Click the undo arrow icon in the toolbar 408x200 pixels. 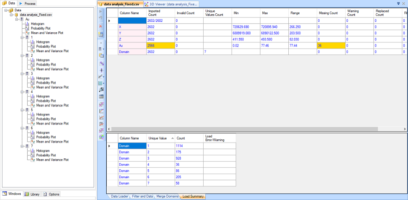[101, 19]
